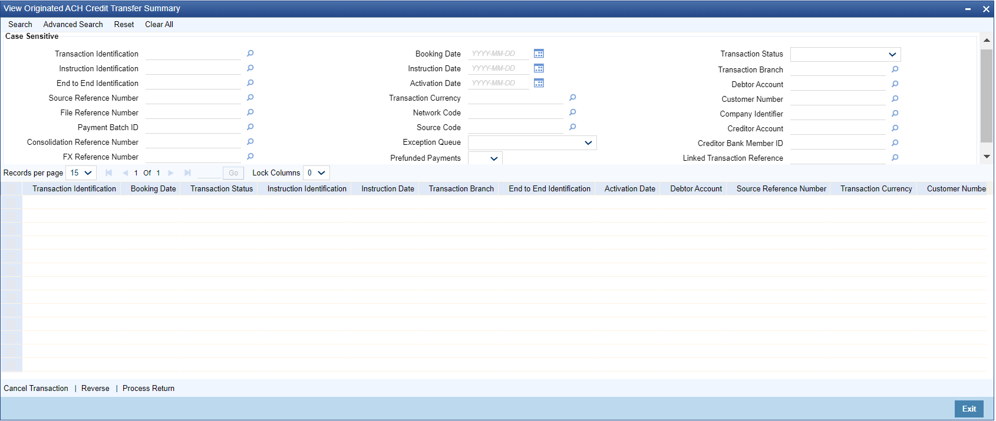This screenshot has width=996, height=421.
Task: Expand the Transaction Status dropdown
Action: [x=845, y=54]
